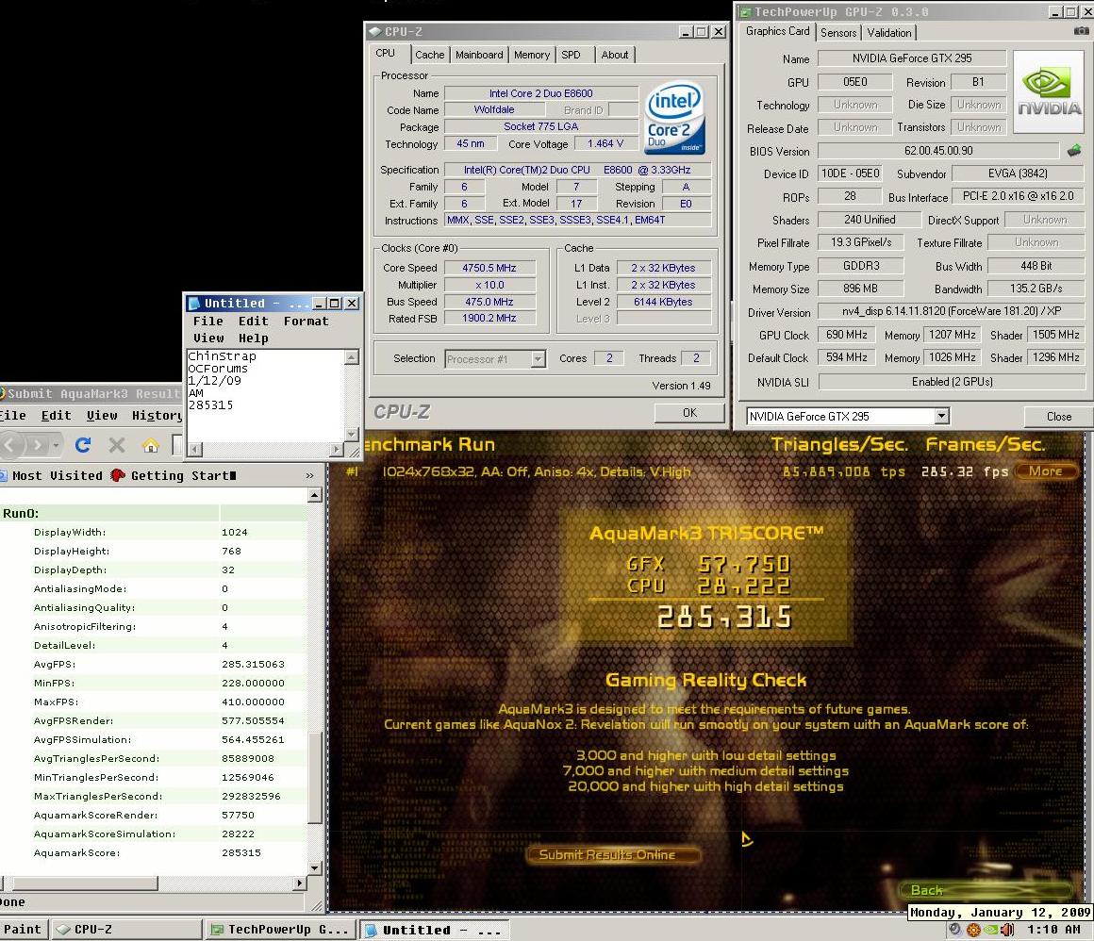
Task: Click the Close button in GPU-Z
Action: 1058,417
